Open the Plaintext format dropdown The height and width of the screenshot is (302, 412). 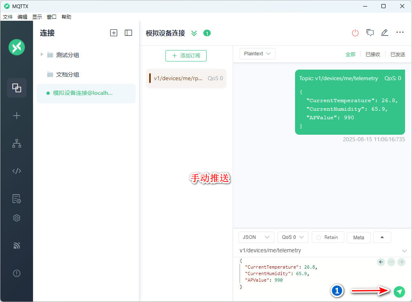click(x=258, y=54)
